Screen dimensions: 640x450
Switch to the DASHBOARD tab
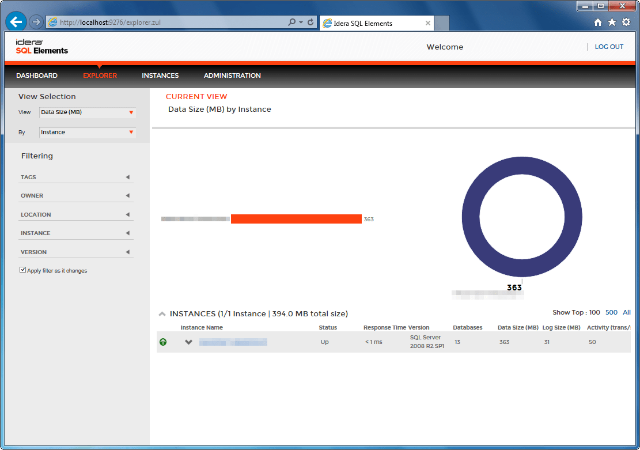pyautogui.click(x=36, y=75)
